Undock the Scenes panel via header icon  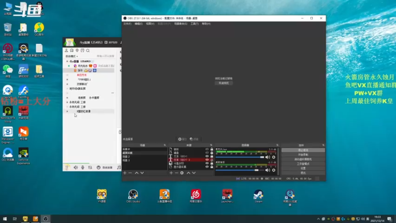(165, 145)
